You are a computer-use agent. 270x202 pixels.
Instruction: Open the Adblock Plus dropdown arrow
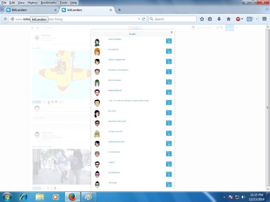(x=242, y=19)
